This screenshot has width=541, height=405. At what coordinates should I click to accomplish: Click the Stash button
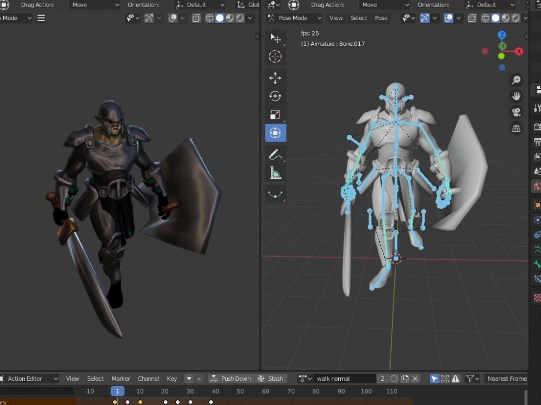(x=272, y=379)
